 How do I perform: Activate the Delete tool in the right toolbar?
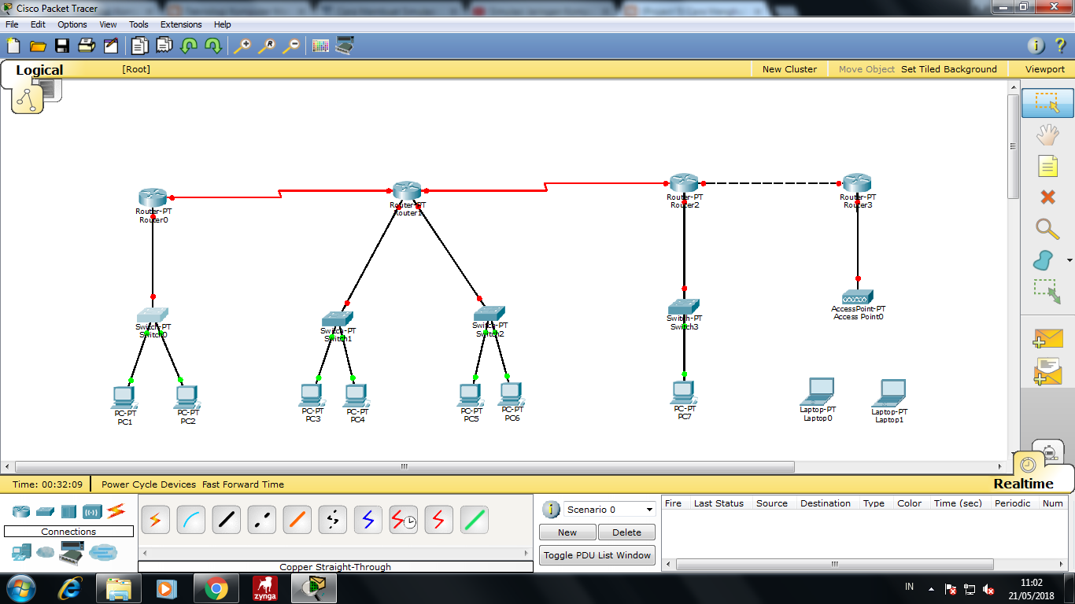point(1047,197)
